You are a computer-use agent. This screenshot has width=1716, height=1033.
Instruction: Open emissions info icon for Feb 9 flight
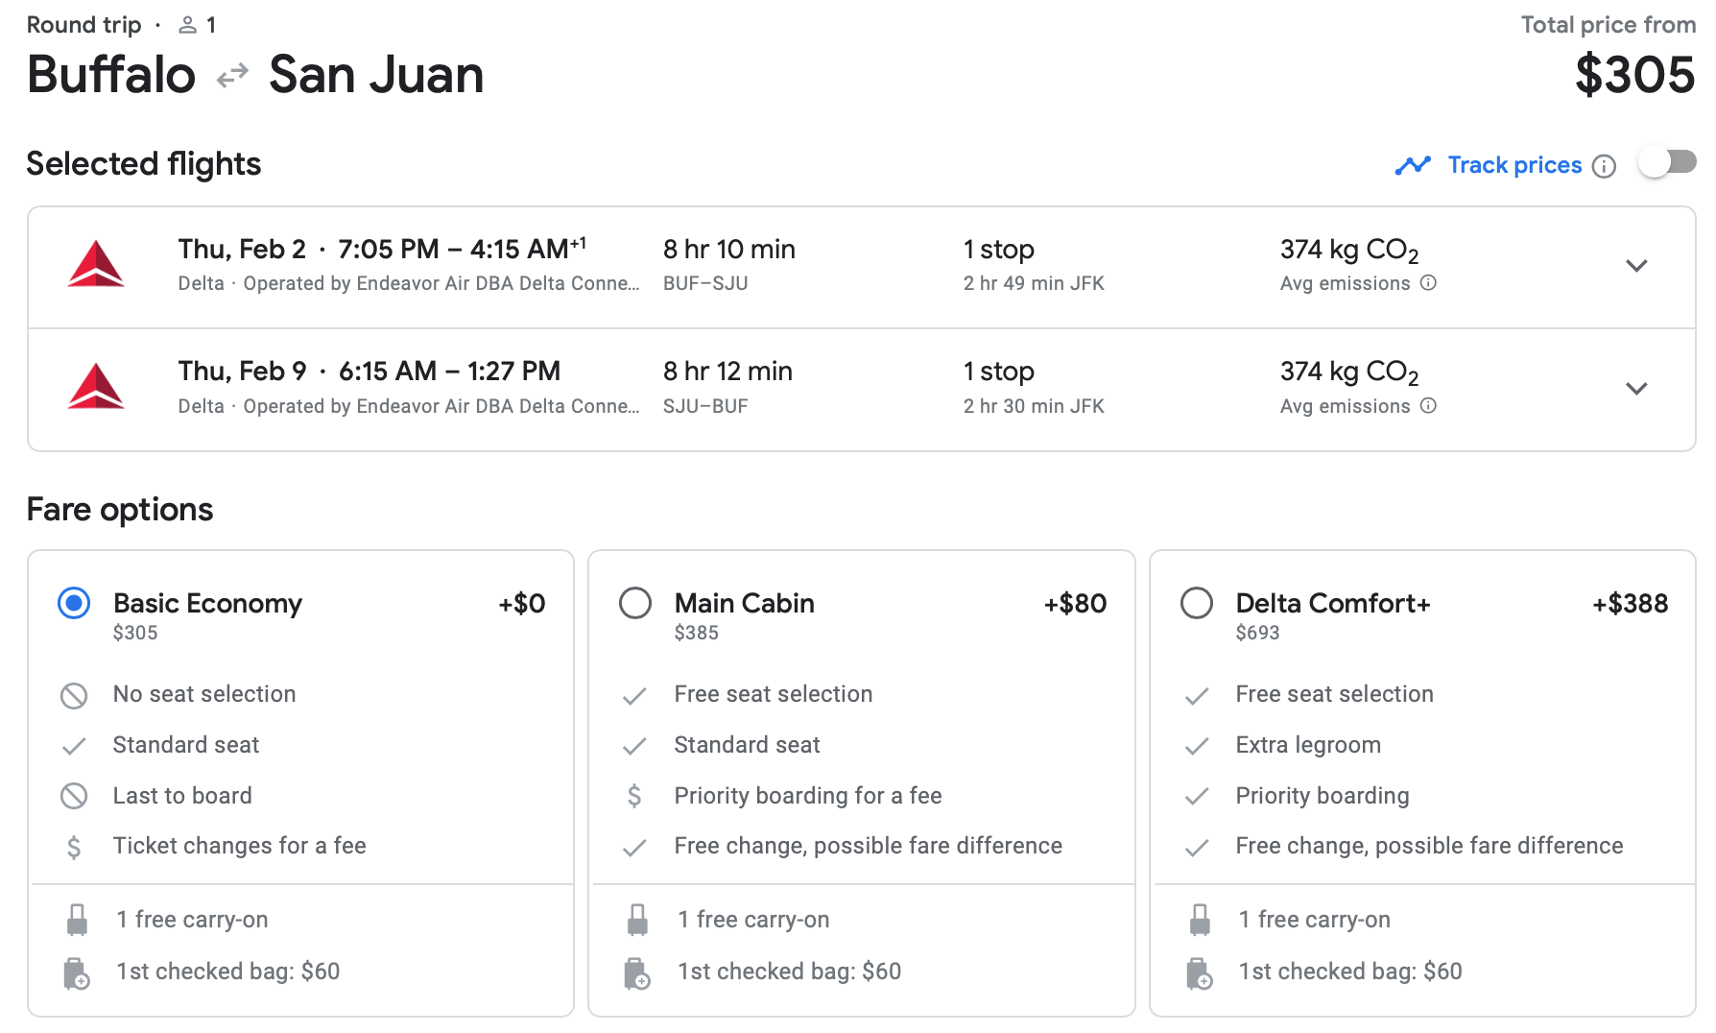click(x=1428, y=406)
